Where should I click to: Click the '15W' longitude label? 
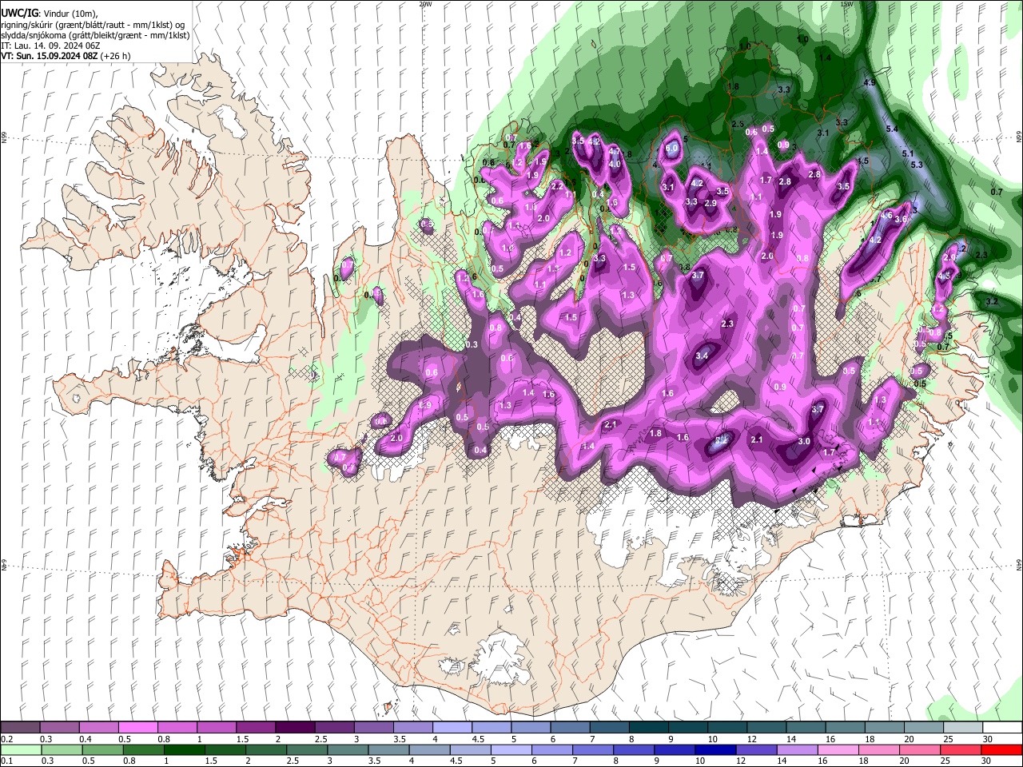(x=846, y=4)
